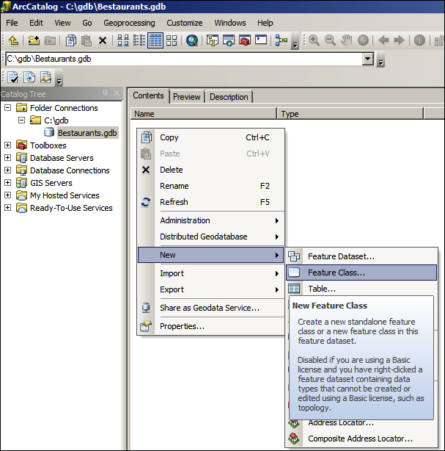Click the Go to Next Extent arrow
Screen dimensions: 445x451
pos(399,40)
